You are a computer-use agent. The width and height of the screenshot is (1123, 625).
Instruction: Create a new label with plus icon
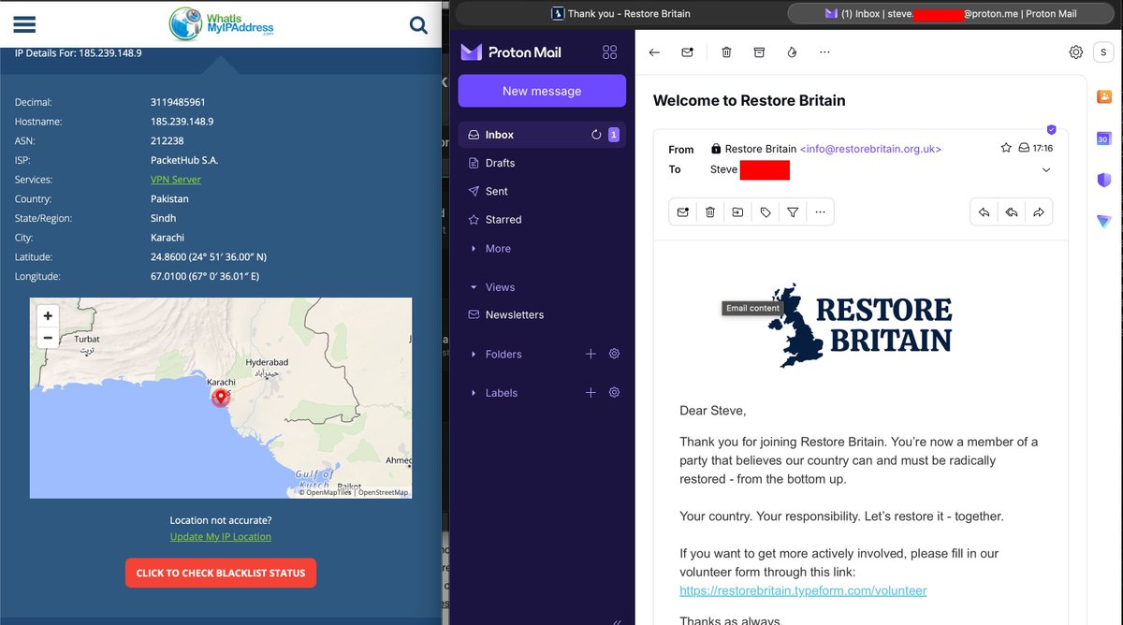(x=591, y=393)
